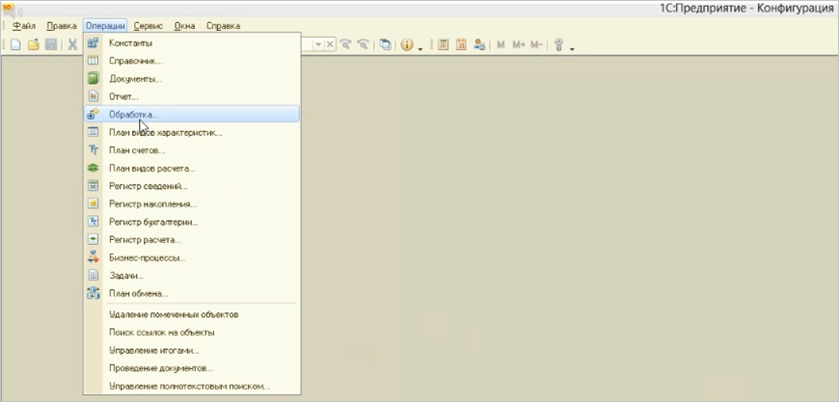
Task: Click the Cut scissors icon
Action: click(72, 45)
